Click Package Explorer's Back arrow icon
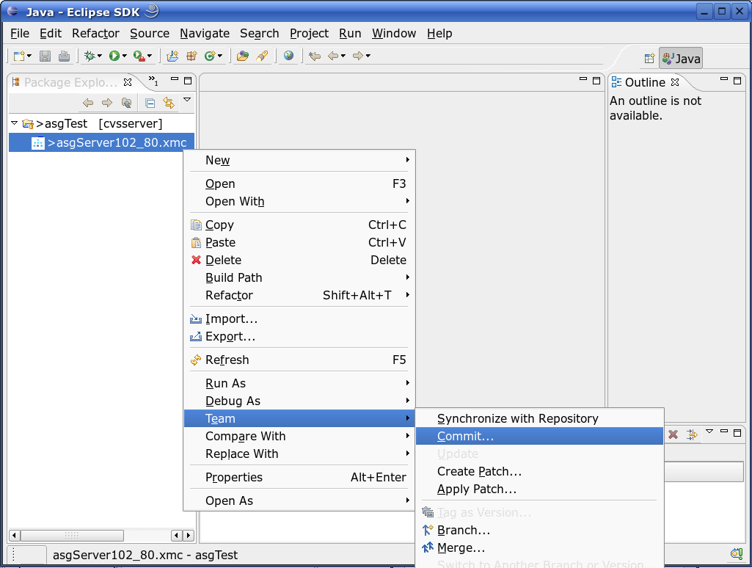This screenshot has height=568, width=752. [x=88, y=103]
